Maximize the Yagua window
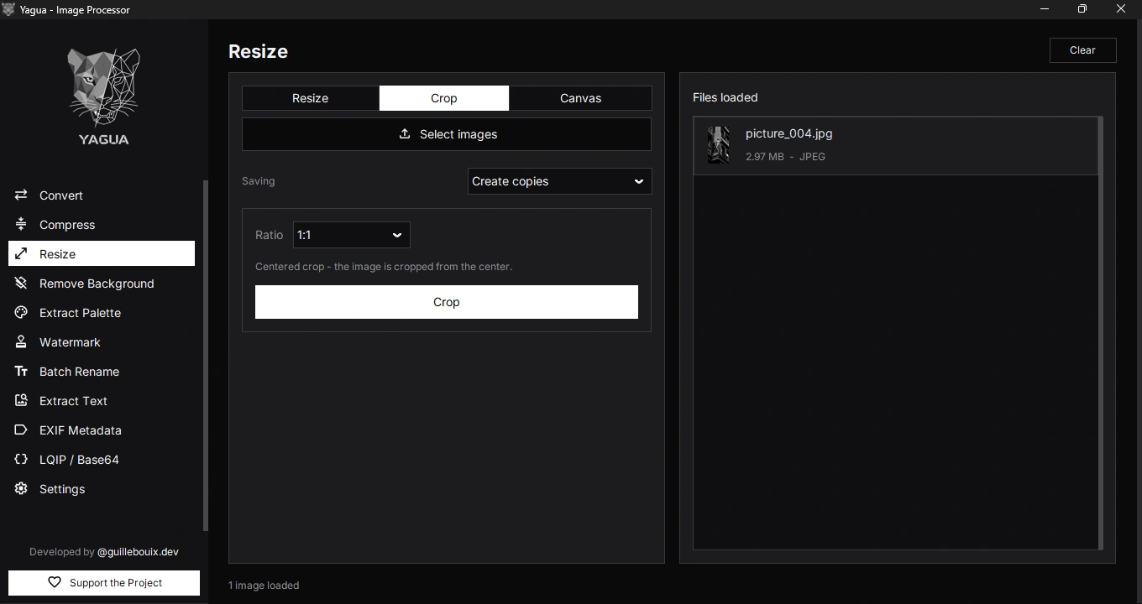 coord(1082,9)
